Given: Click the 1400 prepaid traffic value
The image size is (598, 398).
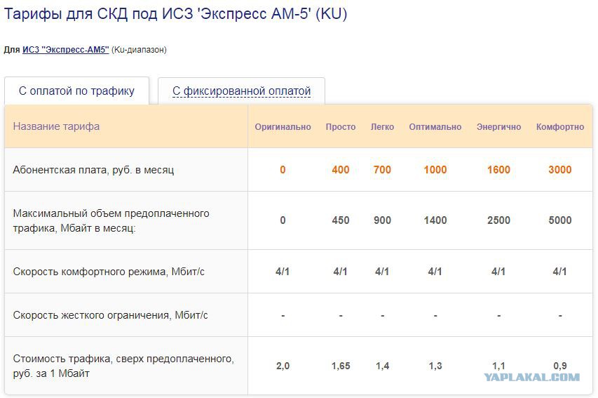Looking at the screenshot, I should (435, 220).
